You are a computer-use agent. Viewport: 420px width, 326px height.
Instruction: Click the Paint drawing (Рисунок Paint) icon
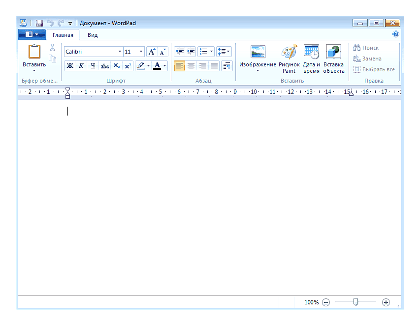(x=289, y=52)
